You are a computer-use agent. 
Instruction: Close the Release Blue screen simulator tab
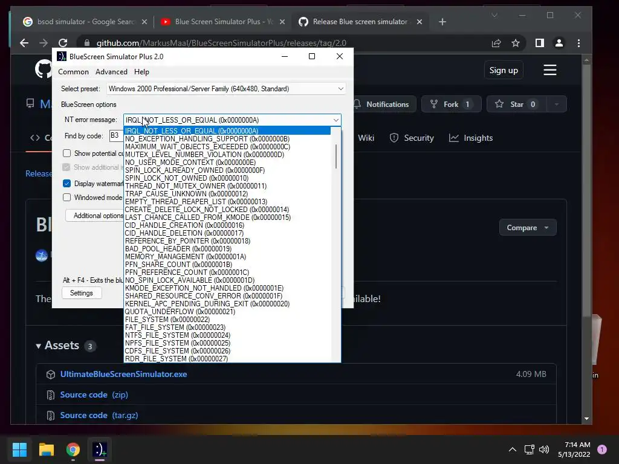coord(420,22)
